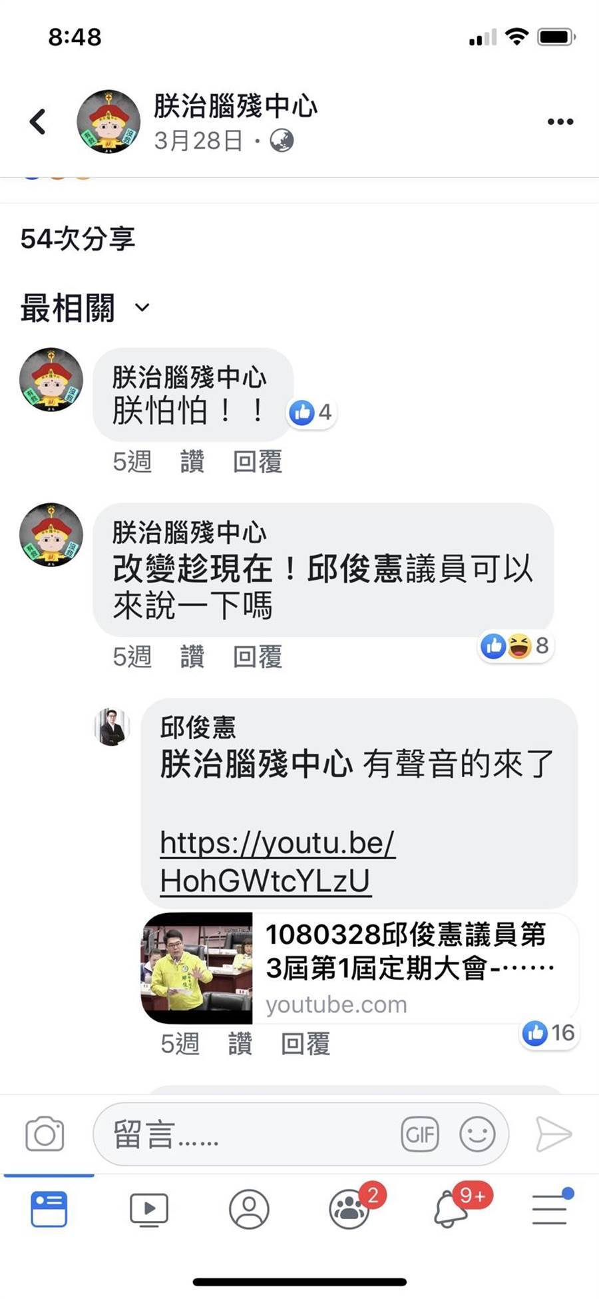Tap 回覆 under the 朕怕怕 comment
The width and height of the screenshot is (599, 1299).
coord(258,461)
